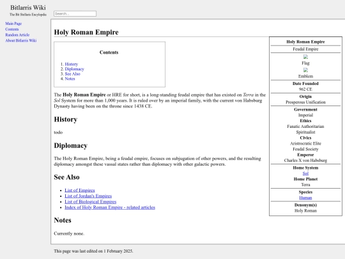Go to a Random Article

17,35
